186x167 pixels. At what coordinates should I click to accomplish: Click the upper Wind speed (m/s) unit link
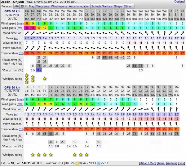coord(20,24)
